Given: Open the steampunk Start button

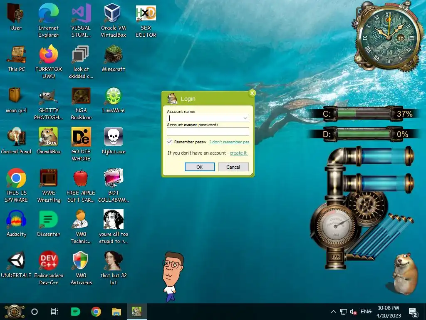Looking at the screenshot, I should pos(15,312).
